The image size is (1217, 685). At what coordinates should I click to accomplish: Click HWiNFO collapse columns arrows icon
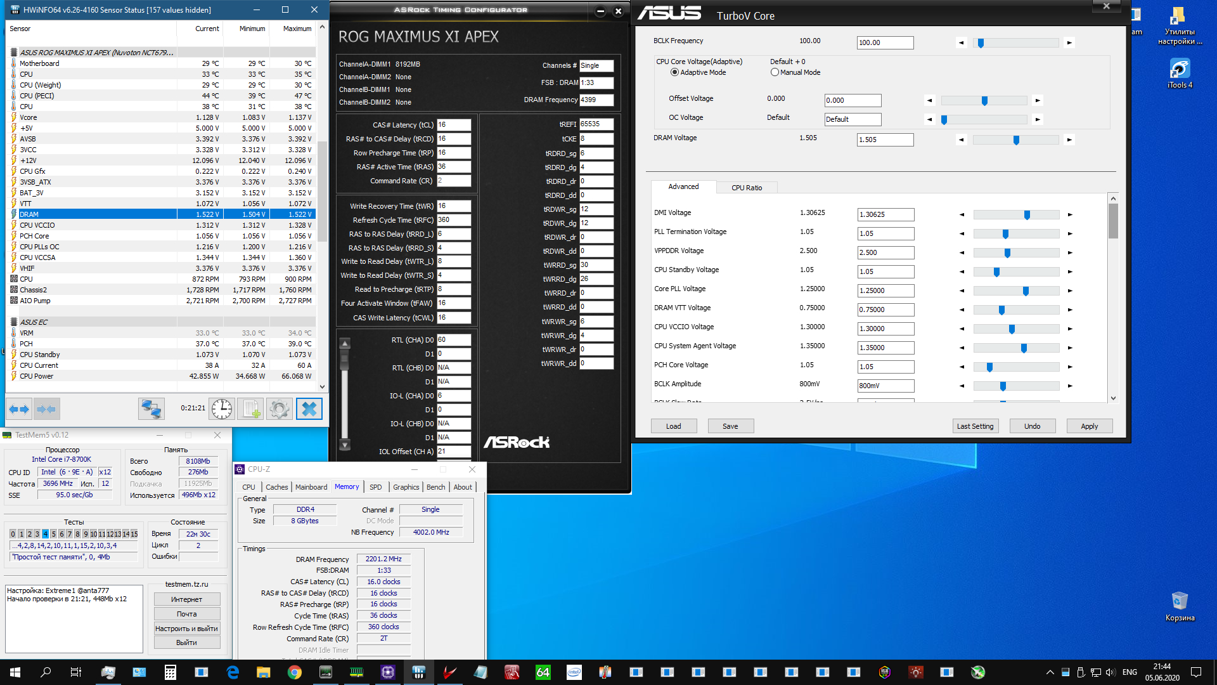46,409
